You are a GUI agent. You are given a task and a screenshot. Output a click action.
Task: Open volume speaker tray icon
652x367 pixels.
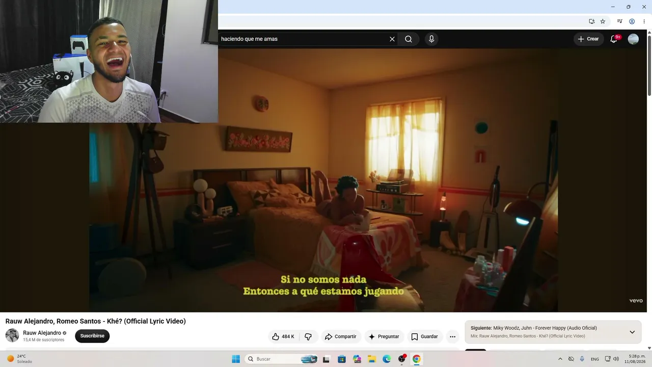pyautogui.click(x=616, y=359)
